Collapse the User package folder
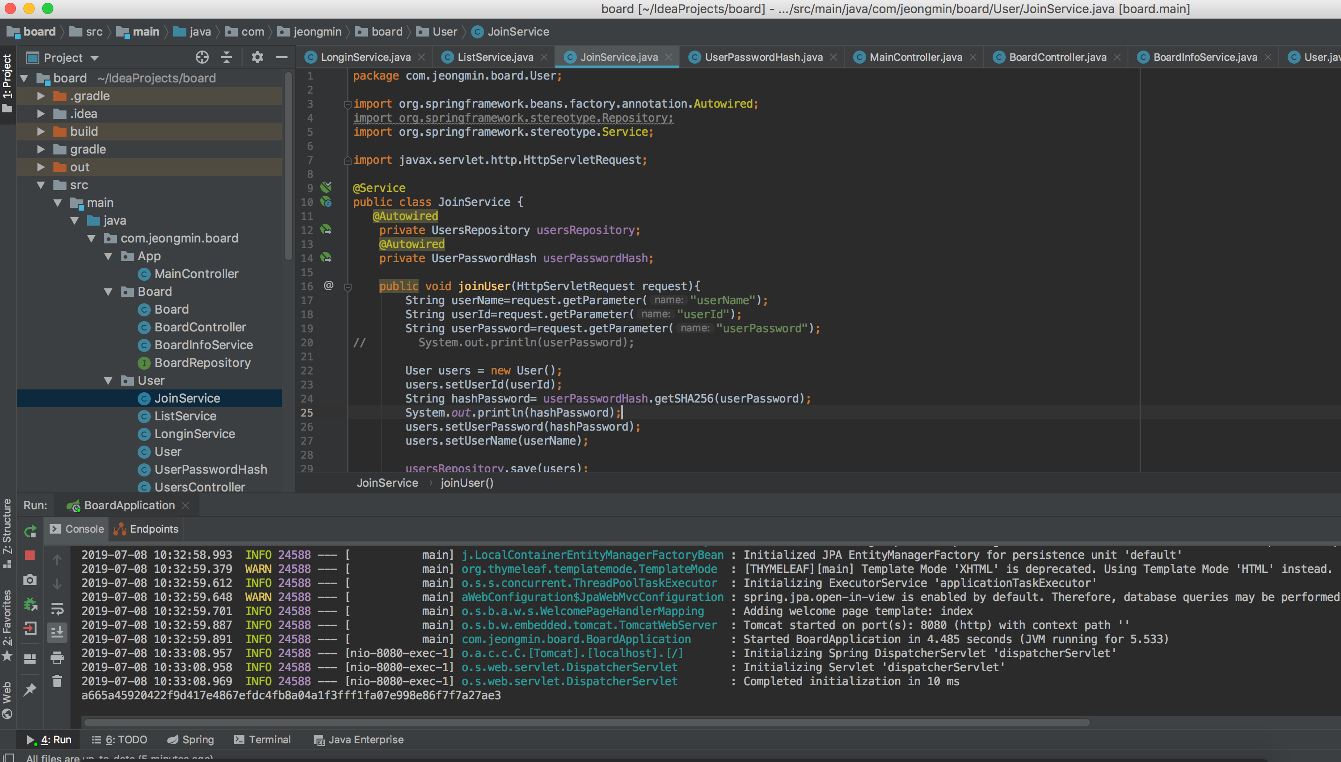The width and height of the screenshot is (1341, 762). pyautogui.click(x=108, y=381)
